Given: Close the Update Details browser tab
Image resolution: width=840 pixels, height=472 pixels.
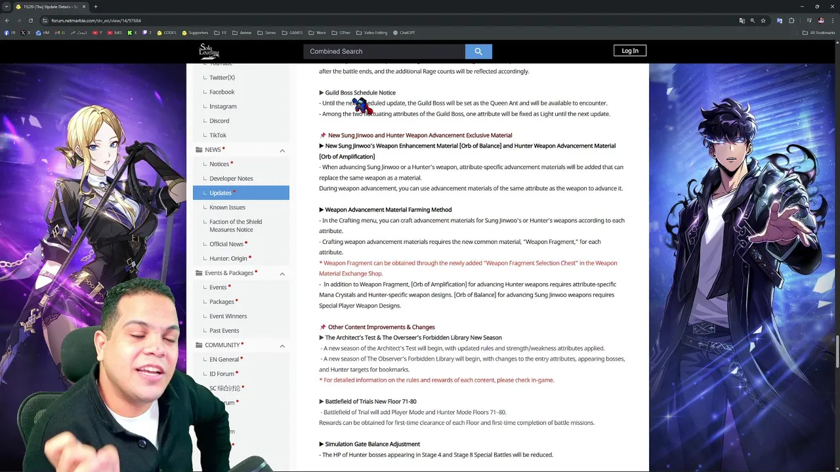Looking at the screenshot, I should [84, 7].
